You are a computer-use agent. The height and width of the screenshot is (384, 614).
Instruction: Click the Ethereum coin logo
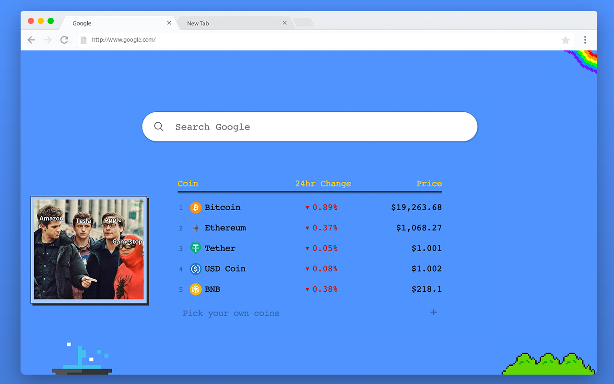pos(196,228)
